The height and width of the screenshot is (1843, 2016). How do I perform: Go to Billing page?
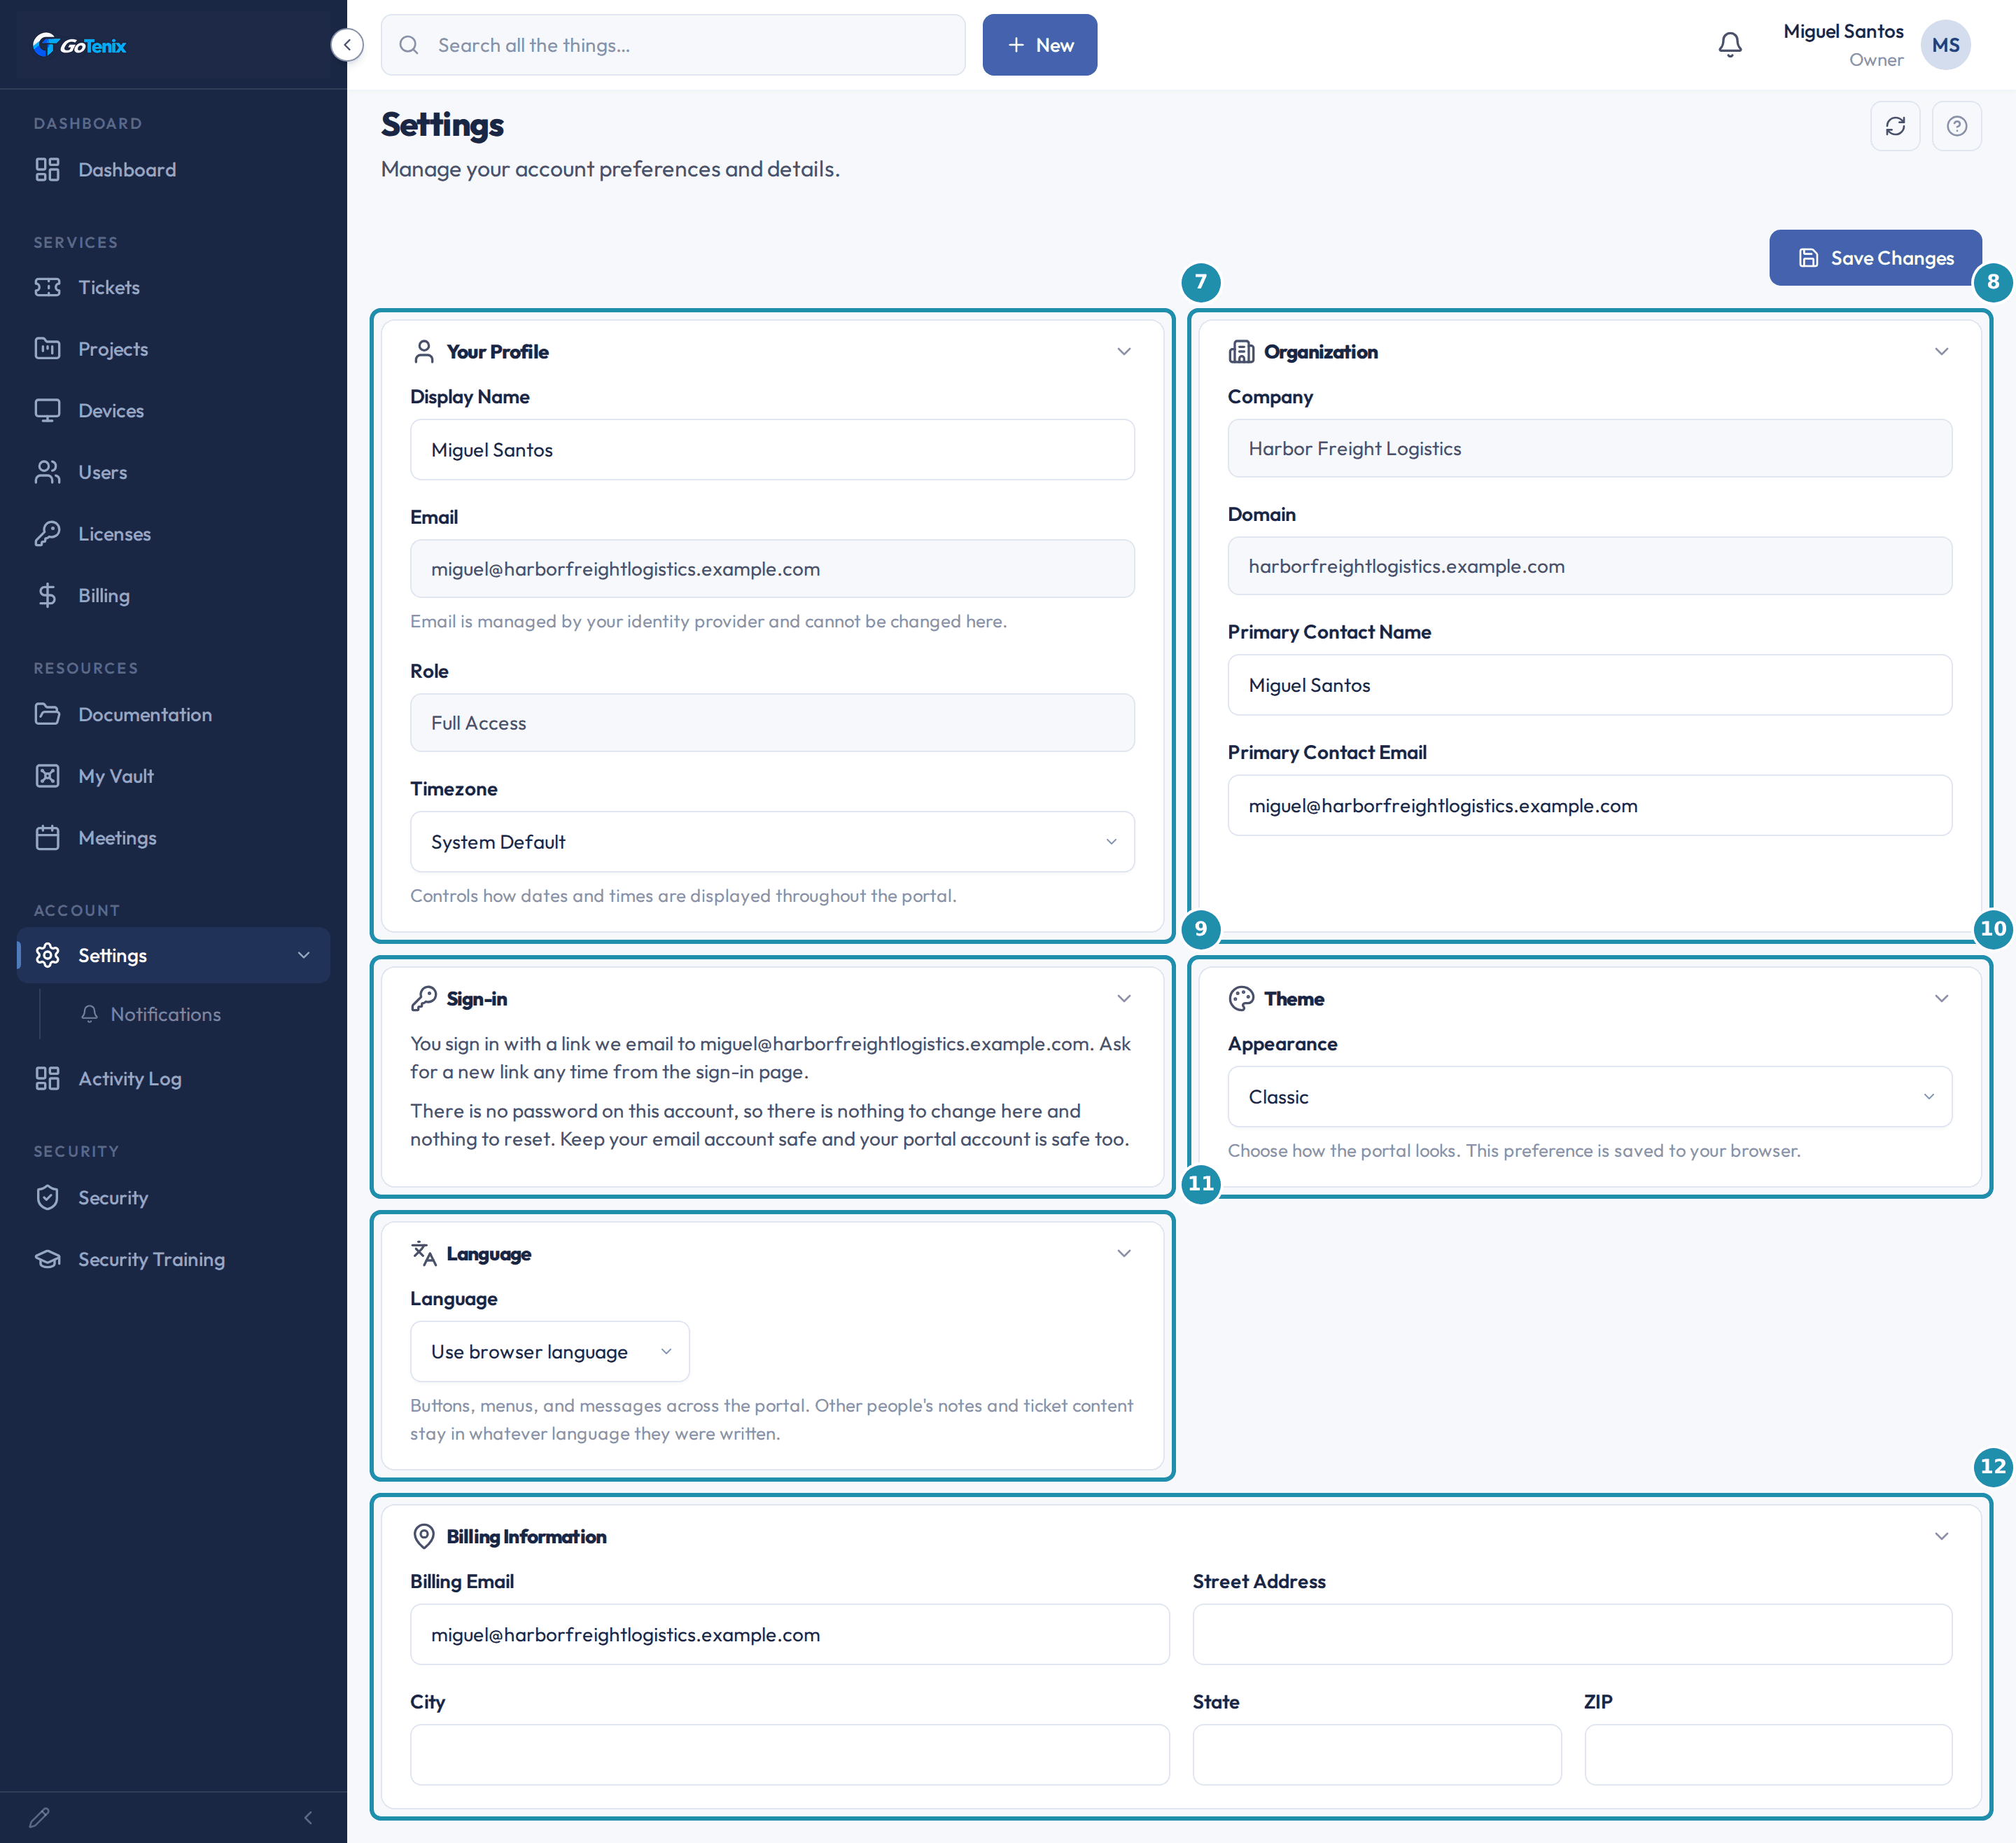point(173,595)
